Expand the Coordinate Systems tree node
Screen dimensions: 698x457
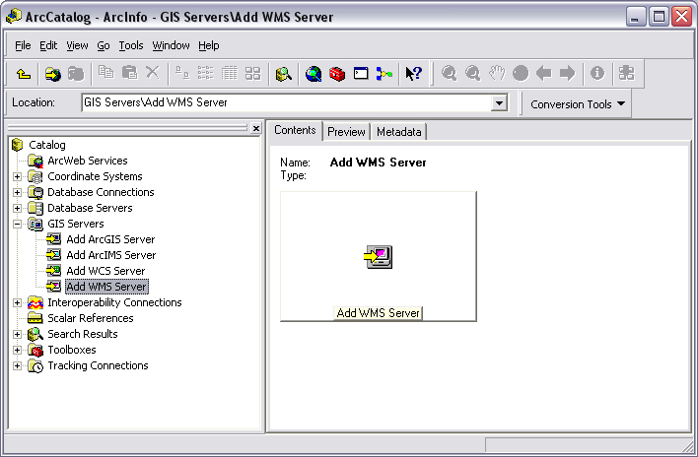(x=17, y=176)
